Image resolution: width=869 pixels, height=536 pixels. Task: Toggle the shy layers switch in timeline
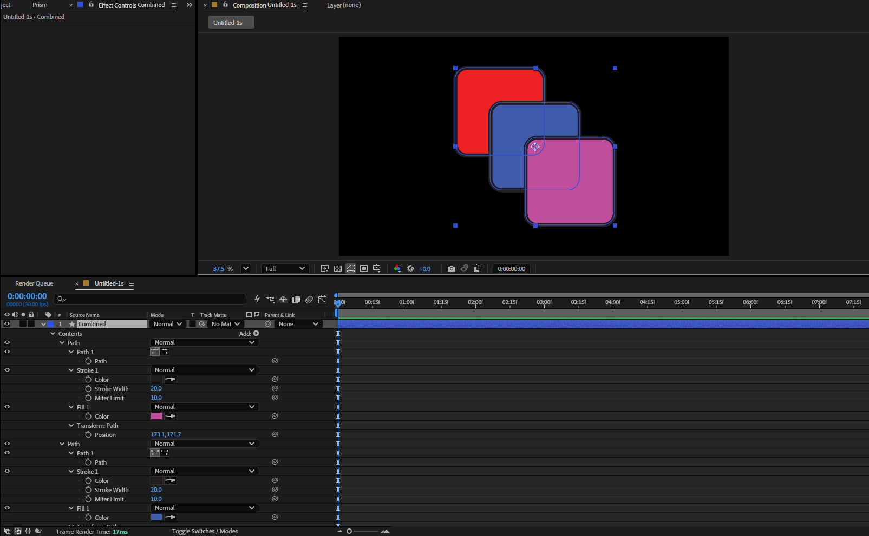[283, 300]
